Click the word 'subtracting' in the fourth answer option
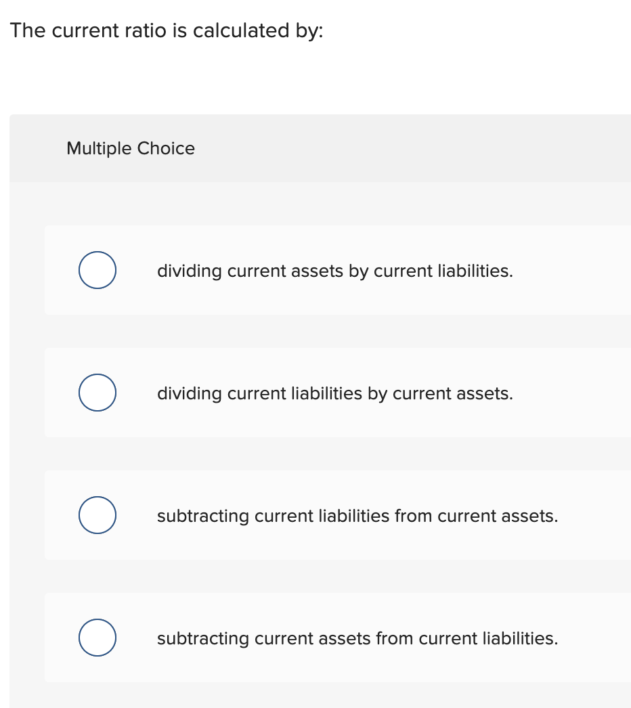This screenshot has height=708, width=631. pyautogui.click(x=202, y=639)
